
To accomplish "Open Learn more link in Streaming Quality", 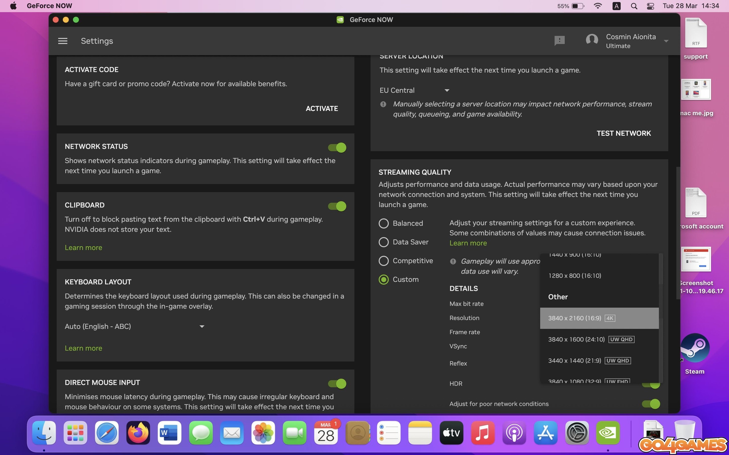I will [468, 243].
